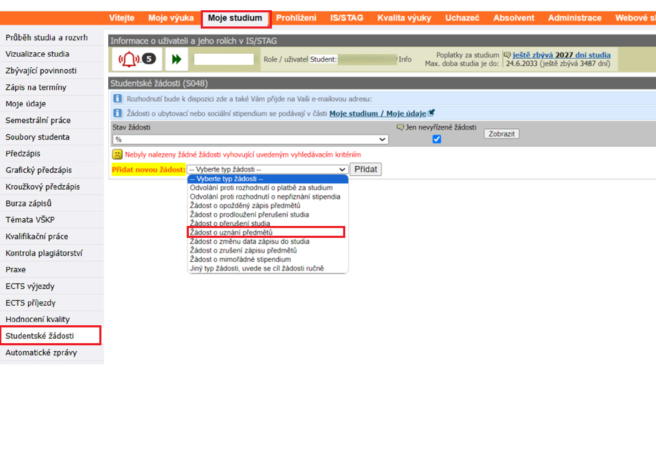Click the external link icon after Moje údaje
Screen dimensions: 656x454
pyautogui.click(x=431, y=113)
